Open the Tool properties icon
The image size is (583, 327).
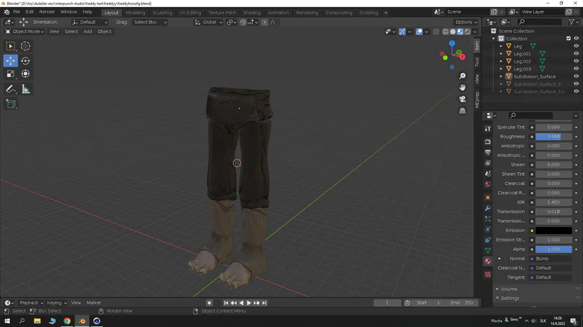coord(488,128)
